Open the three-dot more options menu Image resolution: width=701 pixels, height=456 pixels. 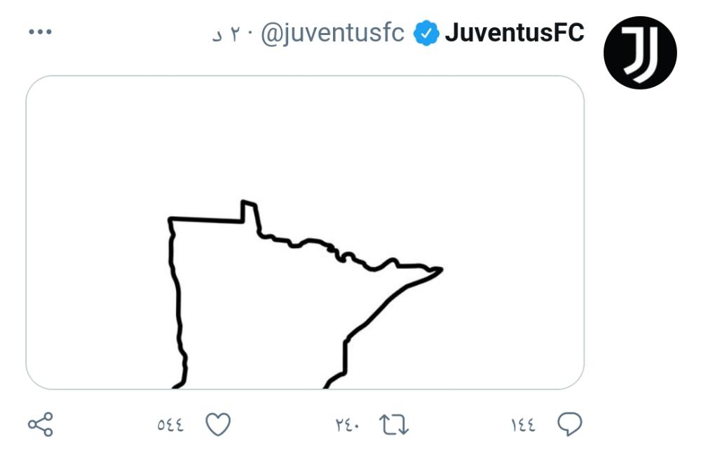41,32
